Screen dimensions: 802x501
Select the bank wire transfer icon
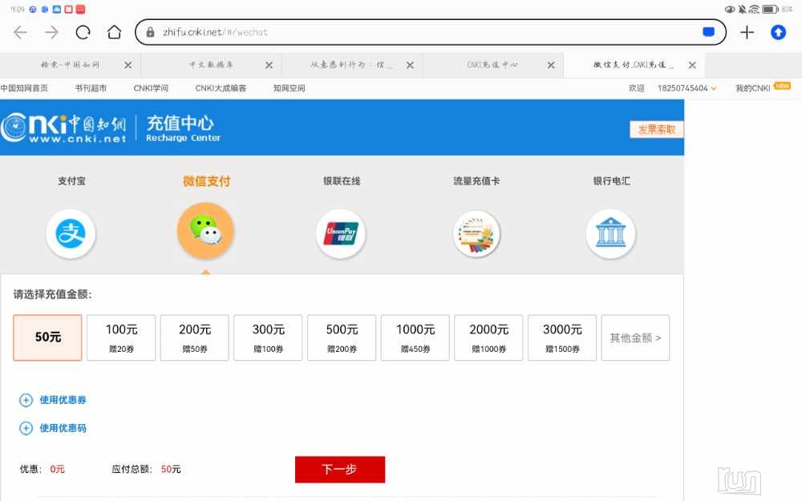pyautogui.click(x=610, y=233)
